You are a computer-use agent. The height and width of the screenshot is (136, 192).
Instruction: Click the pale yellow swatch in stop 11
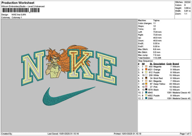tap(146, 95)
